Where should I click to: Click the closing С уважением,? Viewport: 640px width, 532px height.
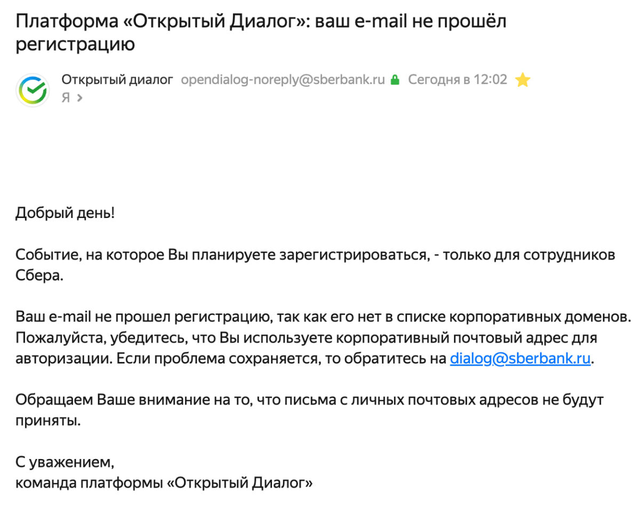[x=65, y=462]
